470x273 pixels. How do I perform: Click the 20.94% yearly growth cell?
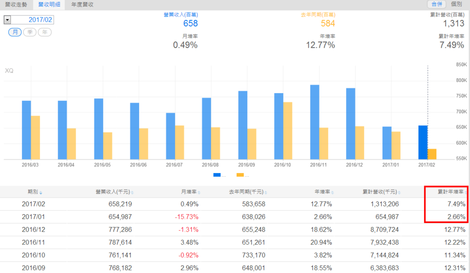coord(321,242)
